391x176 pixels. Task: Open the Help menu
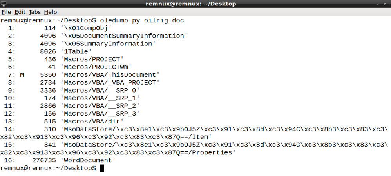[x=50, y=12]
